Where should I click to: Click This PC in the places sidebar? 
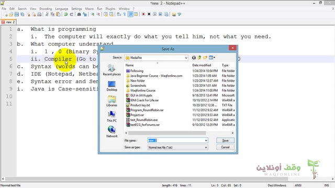click(x=111, y=116)
